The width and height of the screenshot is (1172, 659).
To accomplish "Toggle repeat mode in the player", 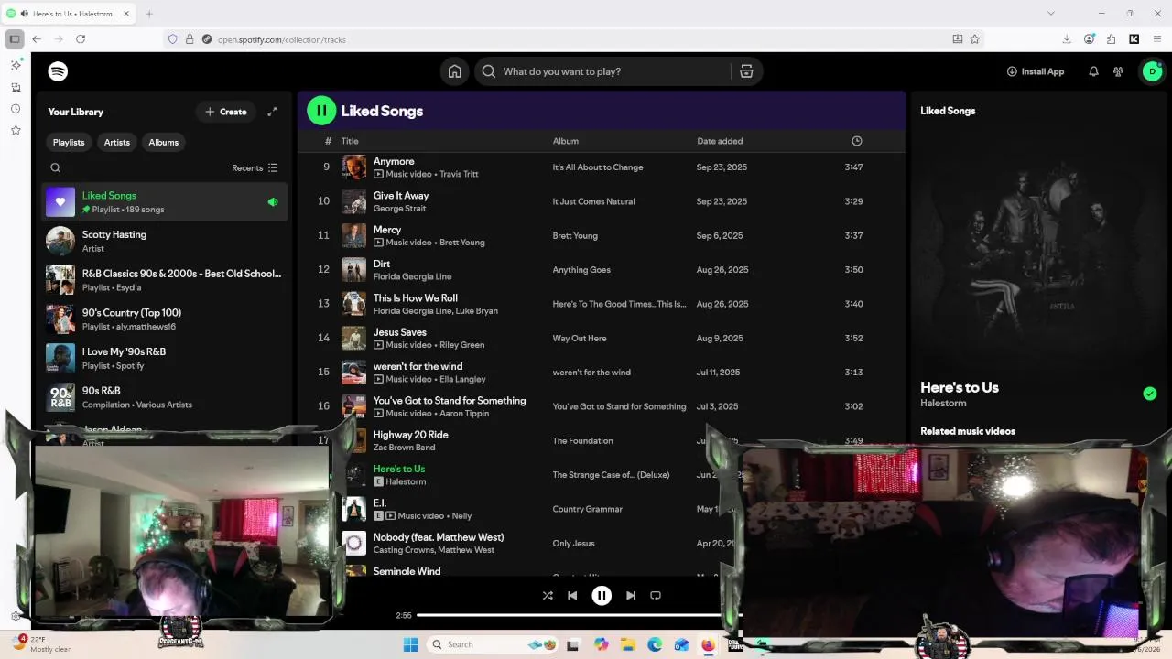I will coord(656,595).
